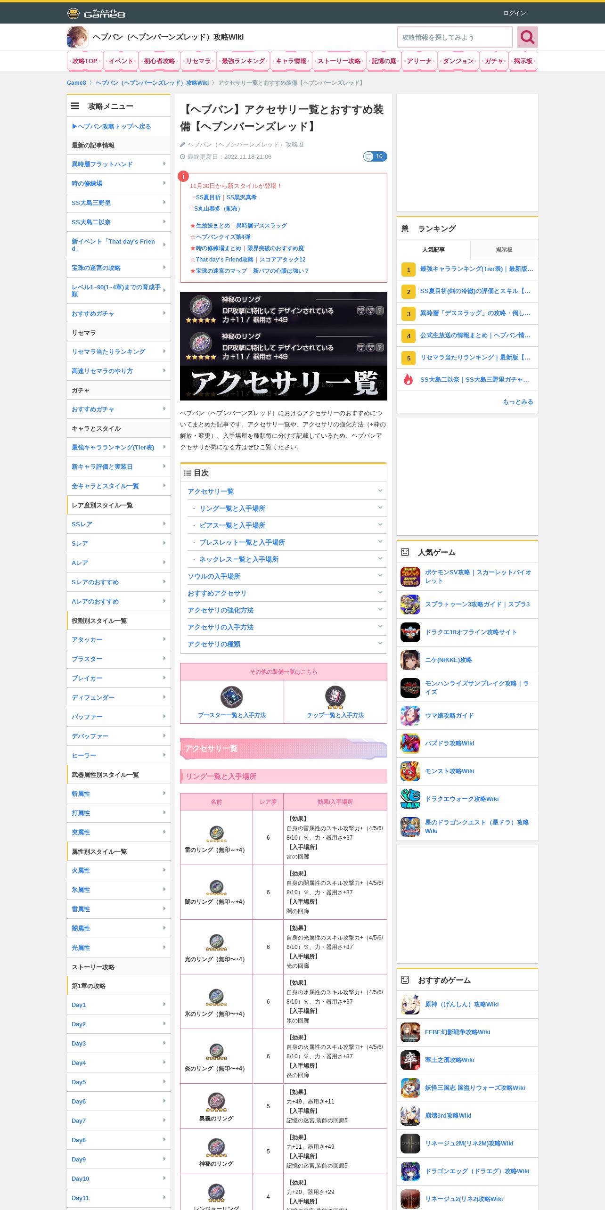Open the SSレア sidebar entry
Image resolution: width=605 pixels, height=1210 pixels.
[119, 524]
